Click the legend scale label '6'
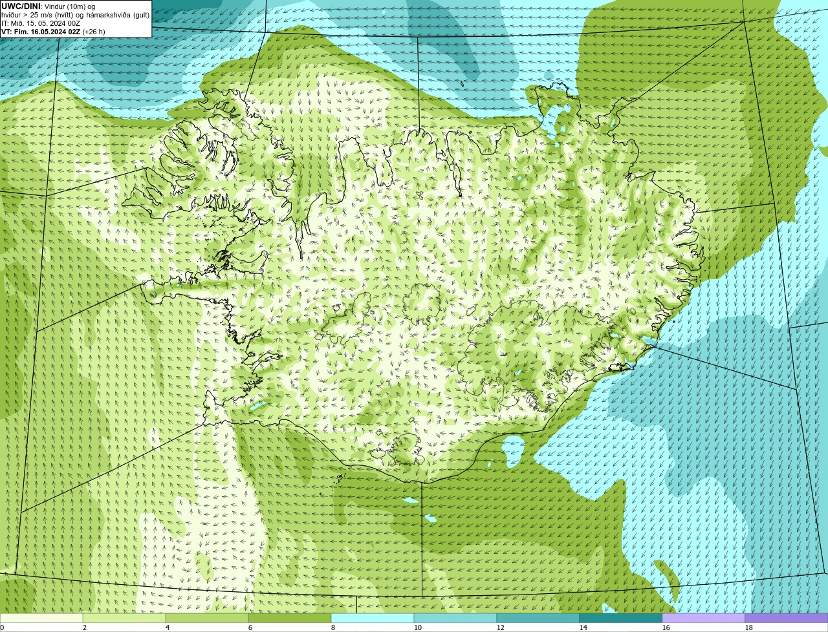Image resolution: width=828 pixels, height=632 pixels. tap(250, 627)
